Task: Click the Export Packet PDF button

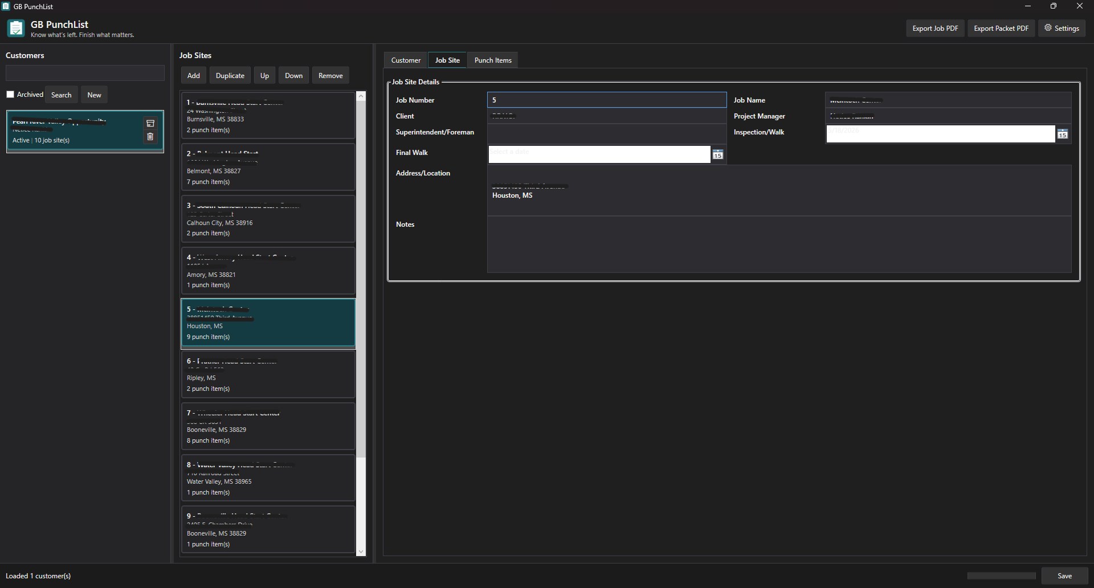Action: pos(1001,28)
